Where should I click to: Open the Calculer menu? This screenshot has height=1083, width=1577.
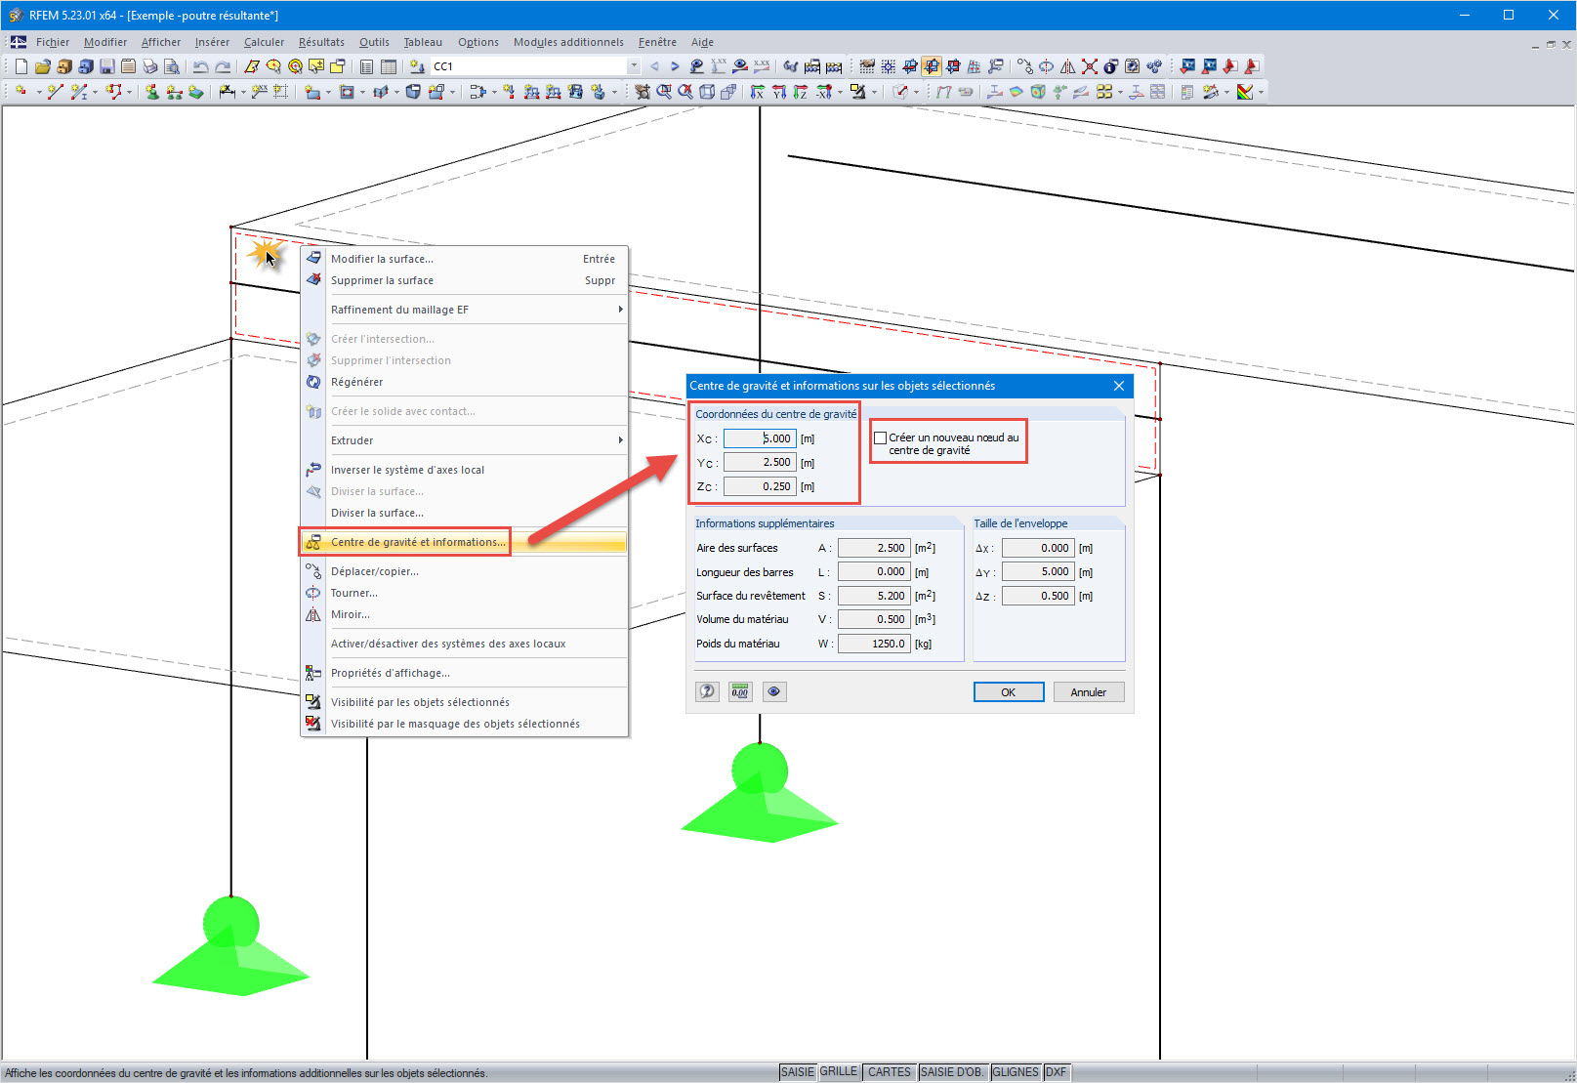[x=264, y=42]
